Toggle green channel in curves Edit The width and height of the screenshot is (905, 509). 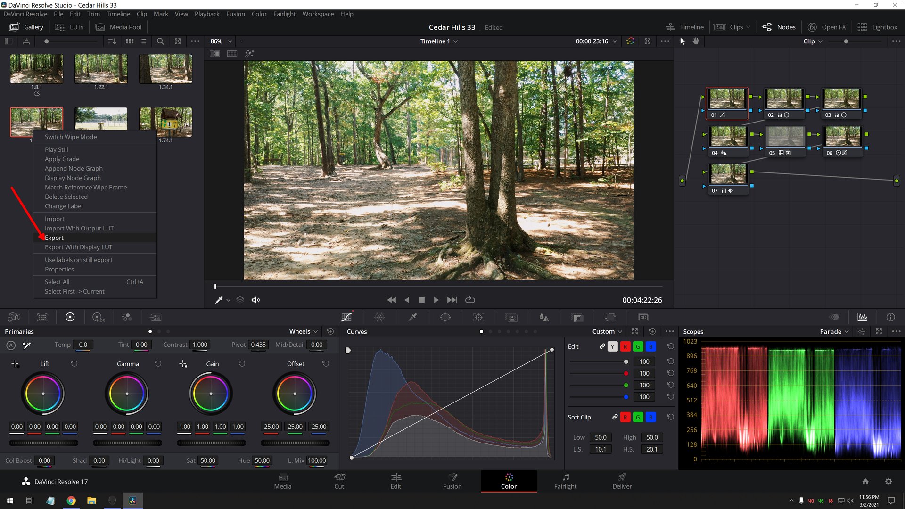(x=638, y=346)
